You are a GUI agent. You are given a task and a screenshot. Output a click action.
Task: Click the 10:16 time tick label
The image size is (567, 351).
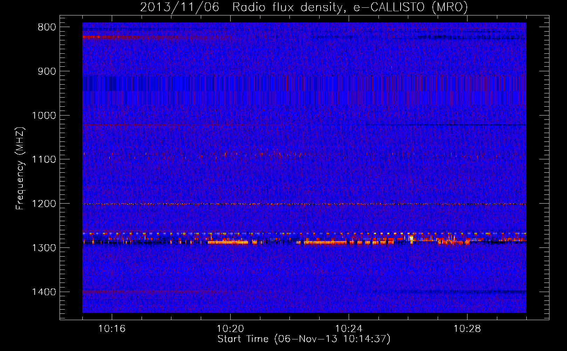(x=112, y=329)
